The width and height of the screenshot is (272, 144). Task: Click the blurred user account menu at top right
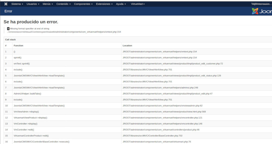[x=261, y=4]
